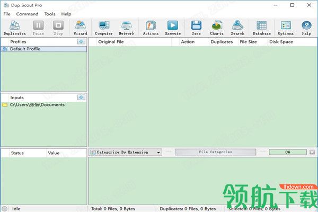Open the Tools menu
Image resolution: width=318 pixels, height=212 pixels.
click(x=50, y=14)
